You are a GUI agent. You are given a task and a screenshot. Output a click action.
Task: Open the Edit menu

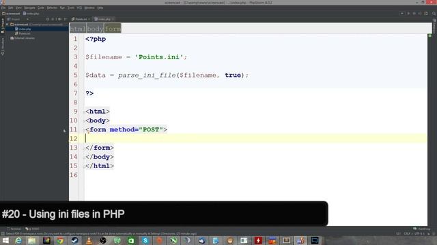(x=11, y=7)
